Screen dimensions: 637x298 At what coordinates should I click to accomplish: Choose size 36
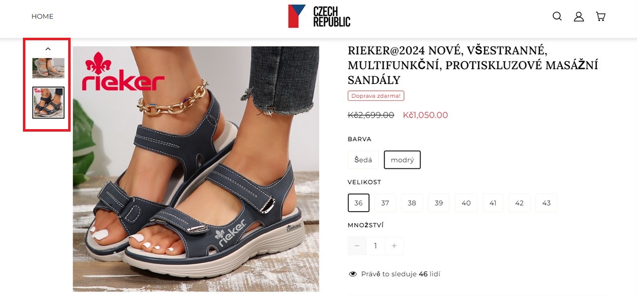pos(358,203)
